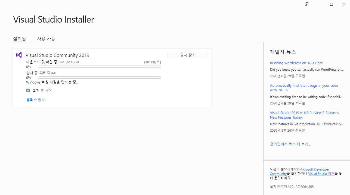Viewport: 350px width, 195px height.
Task: Close the Visual Studio Installer window
Action: tap(344, 4)
